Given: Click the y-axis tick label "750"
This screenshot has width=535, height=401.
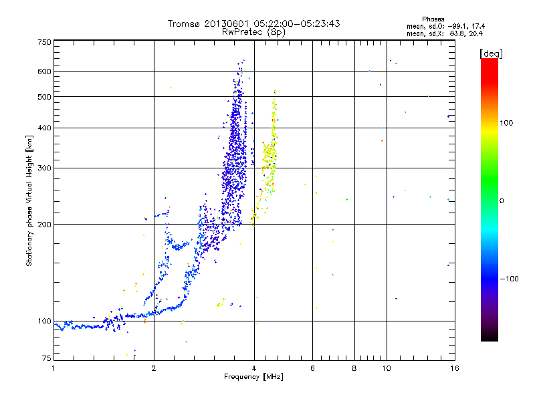Looking at the screenshot, I should coord(44,42).
